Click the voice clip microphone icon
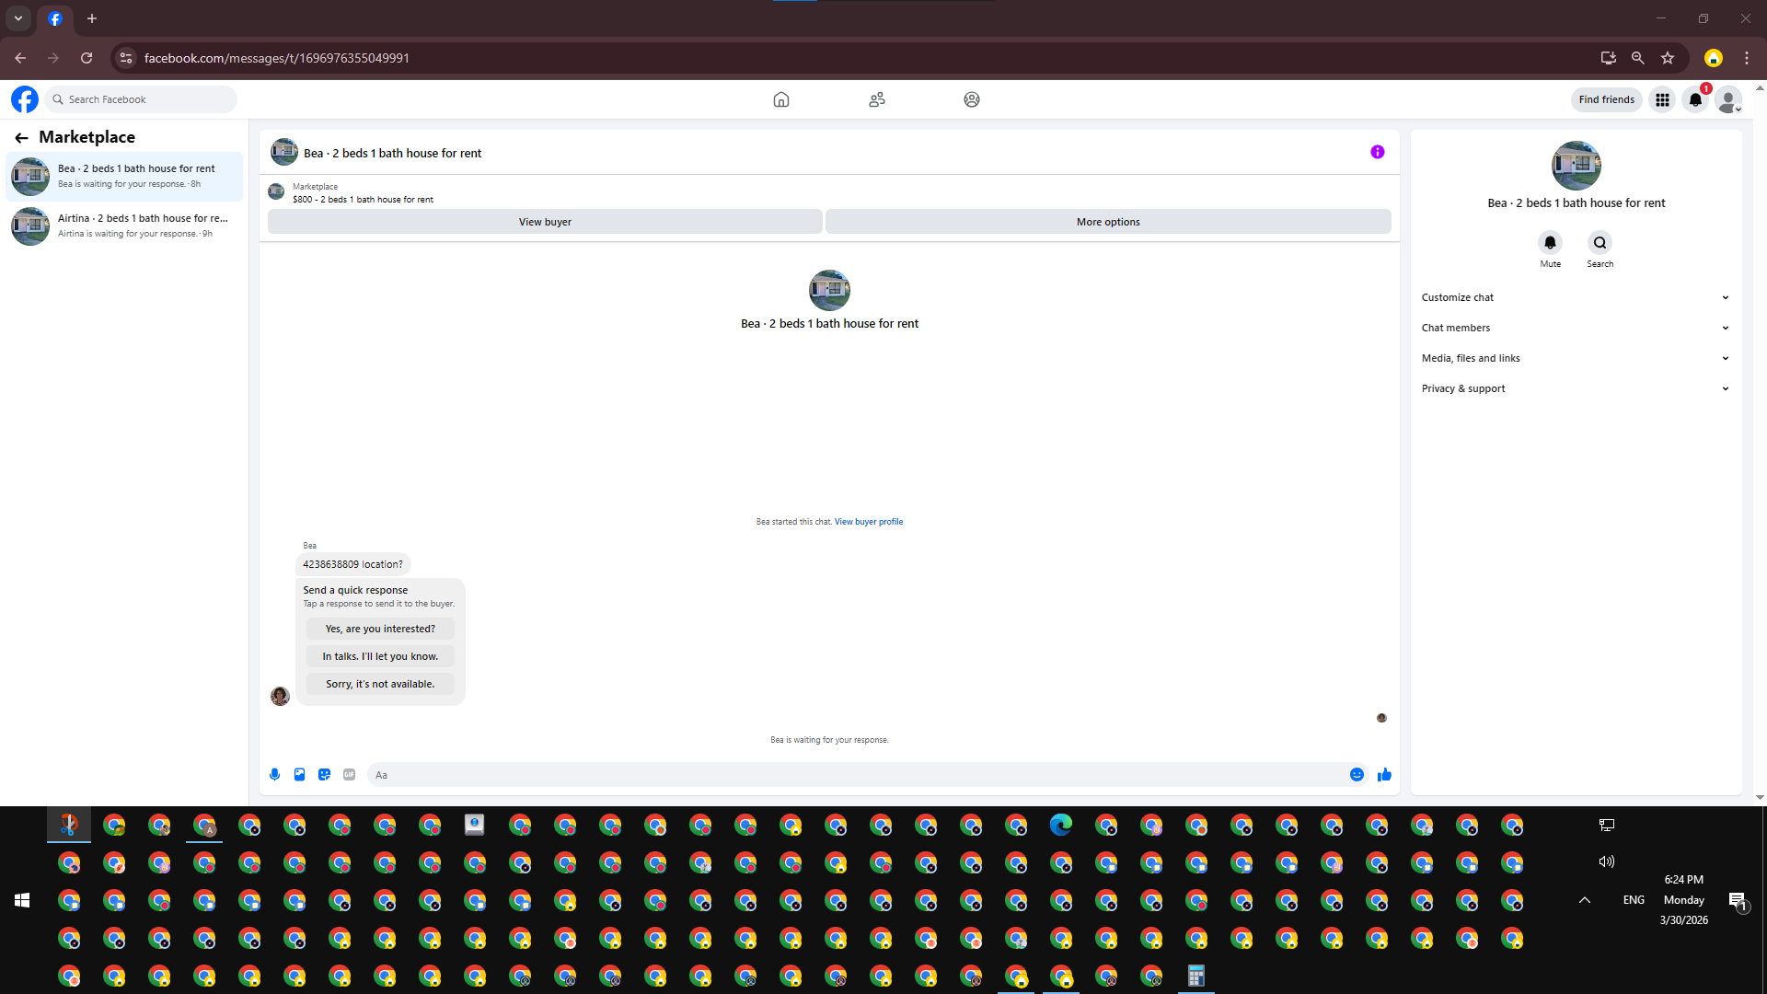Image resolution: width=1767 pixels, height=994 pixels. (x=274, y=775)
